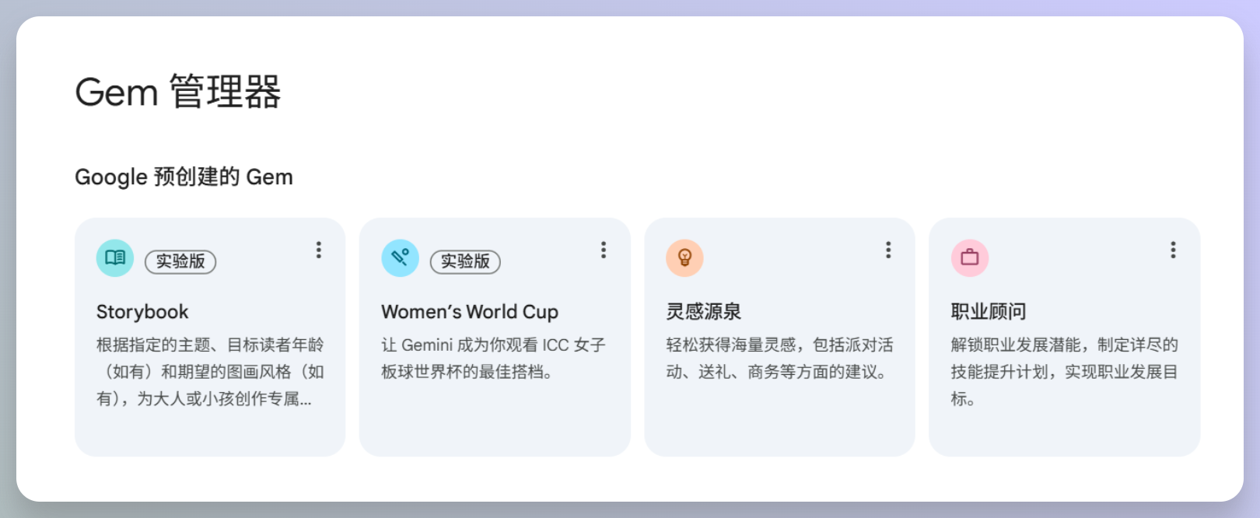Click the briefcase icon on 职业顾问 card
This screenshot has width=1260, height=518.
pos(969,257)
